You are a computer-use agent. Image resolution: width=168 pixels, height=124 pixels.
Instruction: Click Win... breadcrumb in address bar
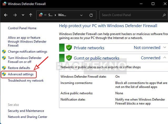pyautogui.click(x=62, y=15)
